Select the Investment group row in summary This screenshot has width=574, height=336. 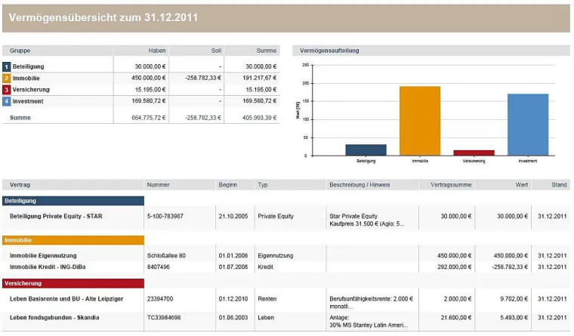pos(28,100)
